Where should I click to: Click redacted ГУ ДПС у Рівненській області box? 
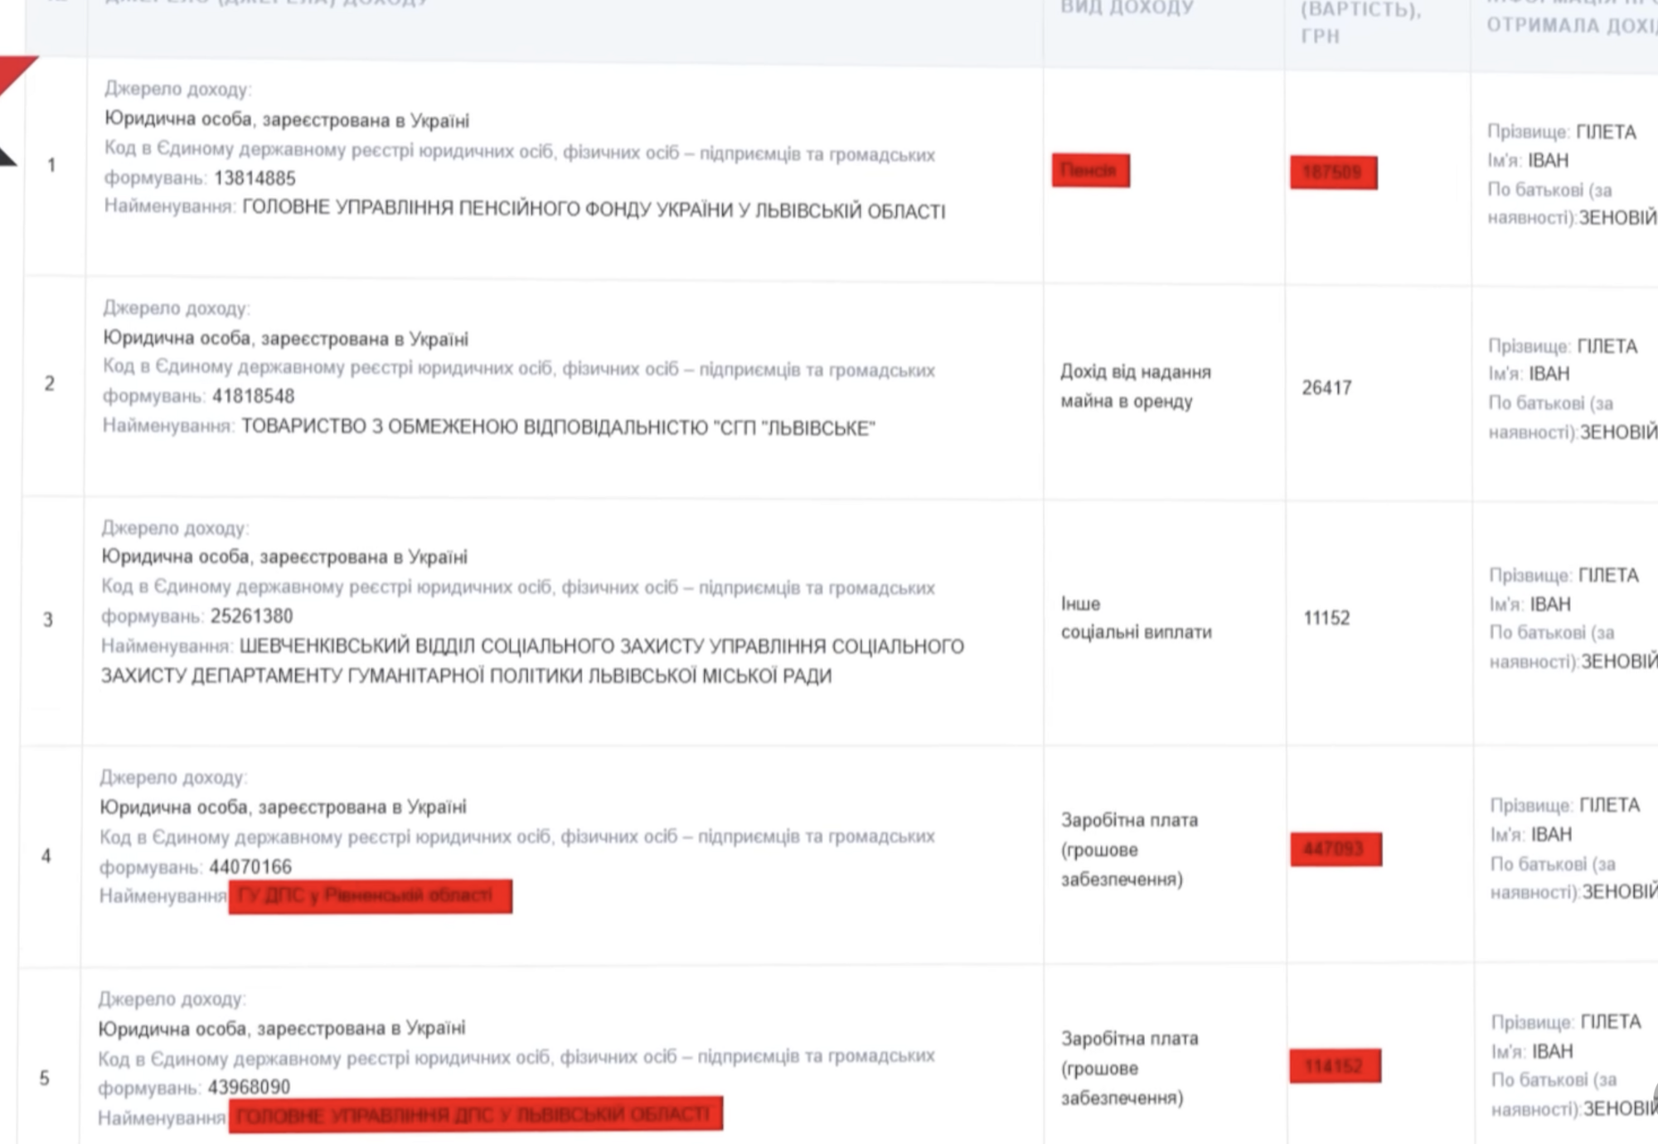click(371, 895)
